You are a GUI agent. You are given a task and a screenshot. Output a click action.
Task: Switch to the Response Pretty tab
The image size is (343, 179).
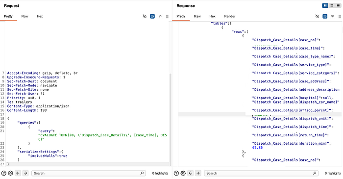181,16
